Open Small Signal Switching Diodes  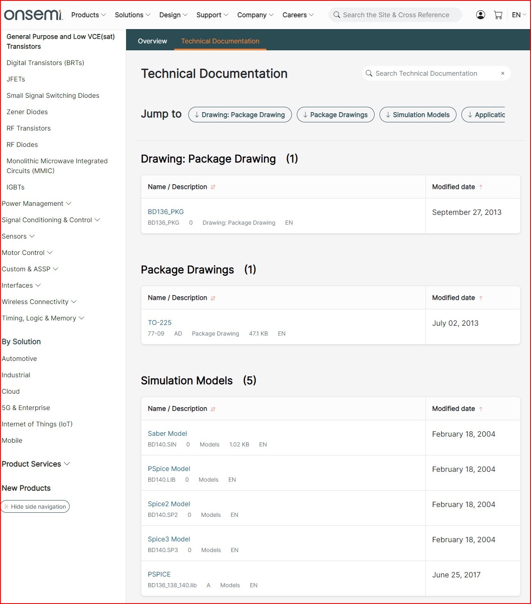pos(53,95)
